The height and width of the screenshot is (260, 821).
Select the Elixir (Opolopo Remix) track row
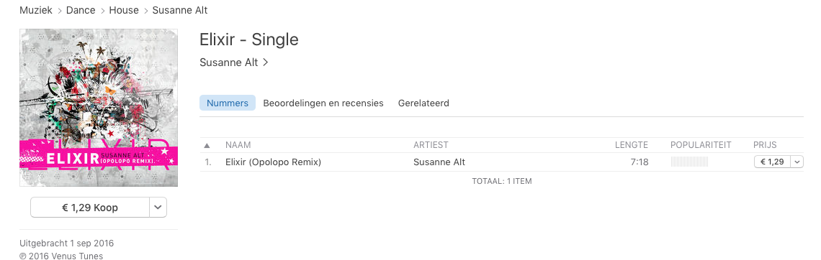pos(502,162)
